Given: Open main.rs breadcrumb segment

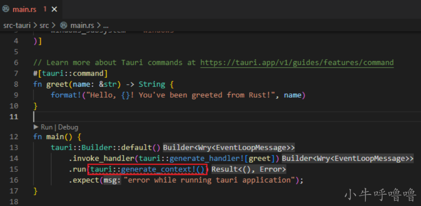Looking at the screenshot, I should coord(82,26).
